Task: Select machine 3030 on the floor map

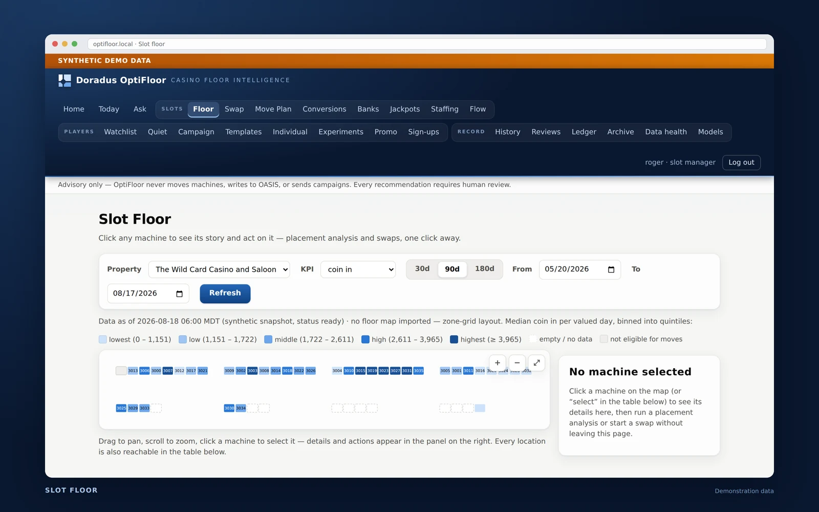Action: click(229, 408)
